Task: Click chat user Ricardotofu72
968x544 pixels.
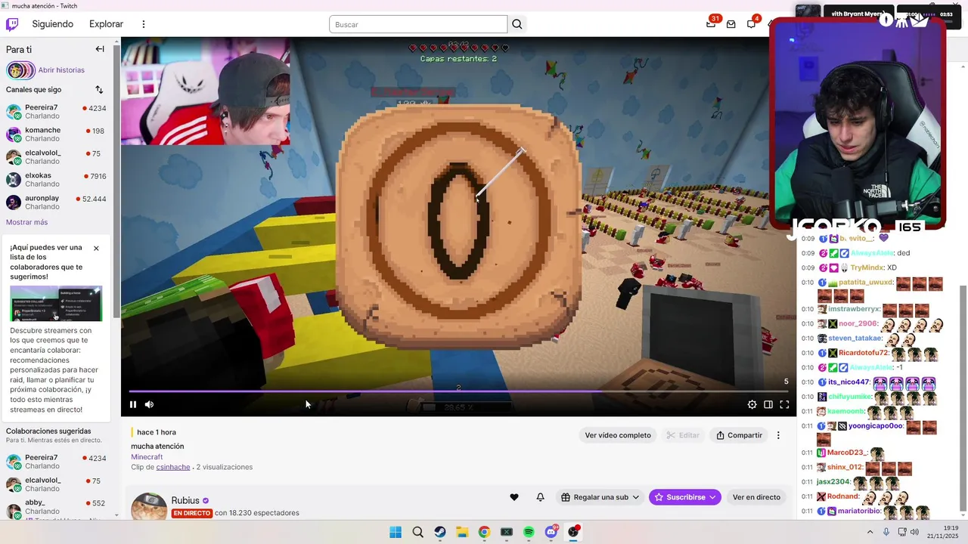Action: point(864,353)
